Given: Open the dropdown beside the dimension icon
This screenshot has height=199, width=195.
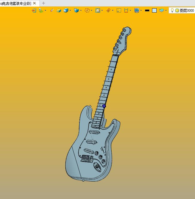Looking at the screenshot, I should [x=130, y=11].
